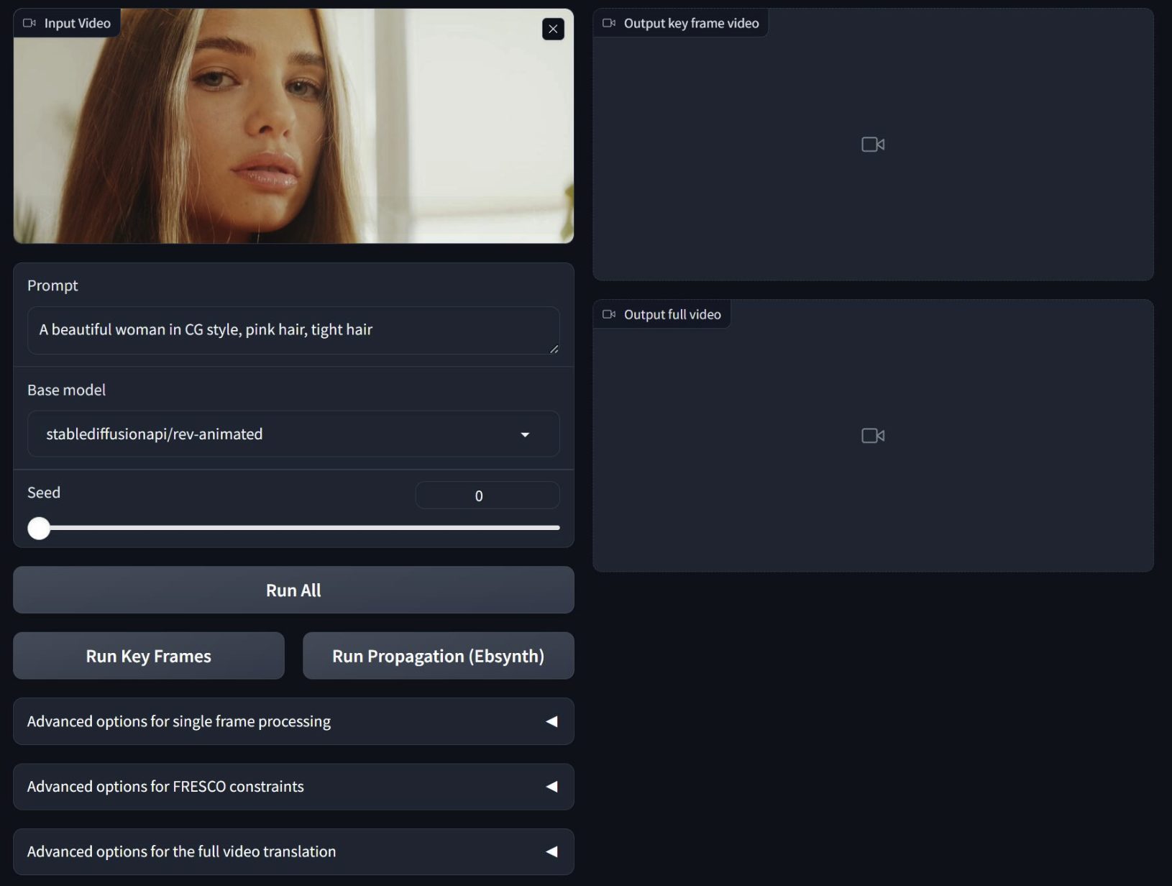
Task: Select the stablediffusionapi/rev-animated model field
Action: tap(273, 434)
